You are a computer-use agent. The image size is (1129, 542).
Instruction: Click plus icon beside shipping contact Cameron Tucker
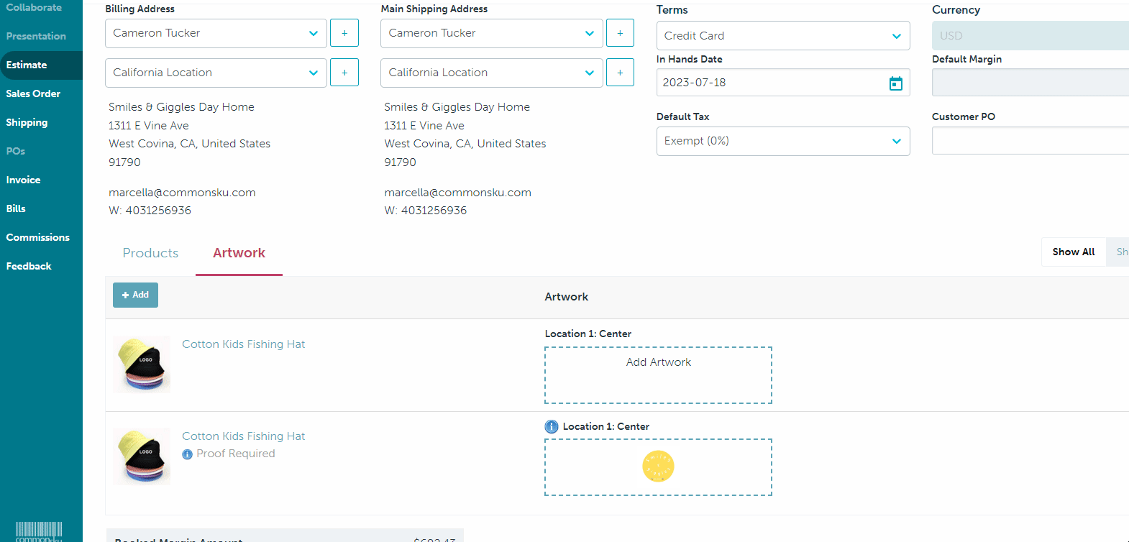coord(620,33)
